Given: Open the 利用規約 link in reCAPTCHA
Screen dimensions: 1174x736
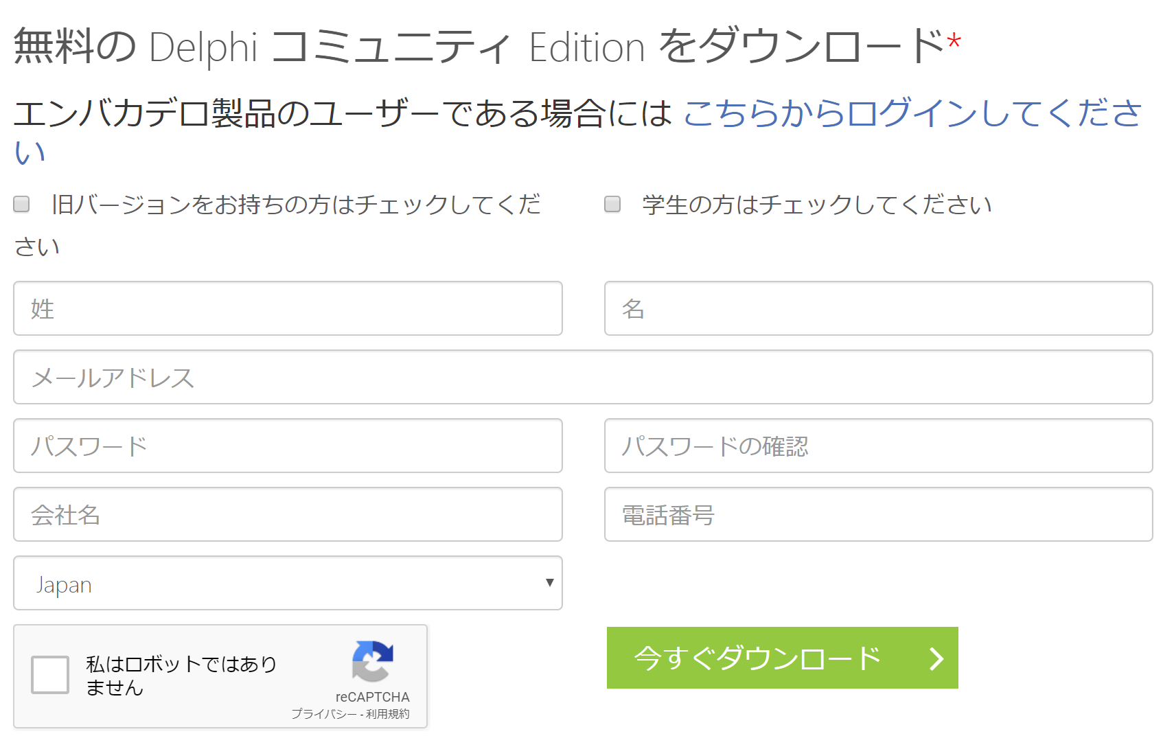Looking at the screenshot, I should pos(388,714).
